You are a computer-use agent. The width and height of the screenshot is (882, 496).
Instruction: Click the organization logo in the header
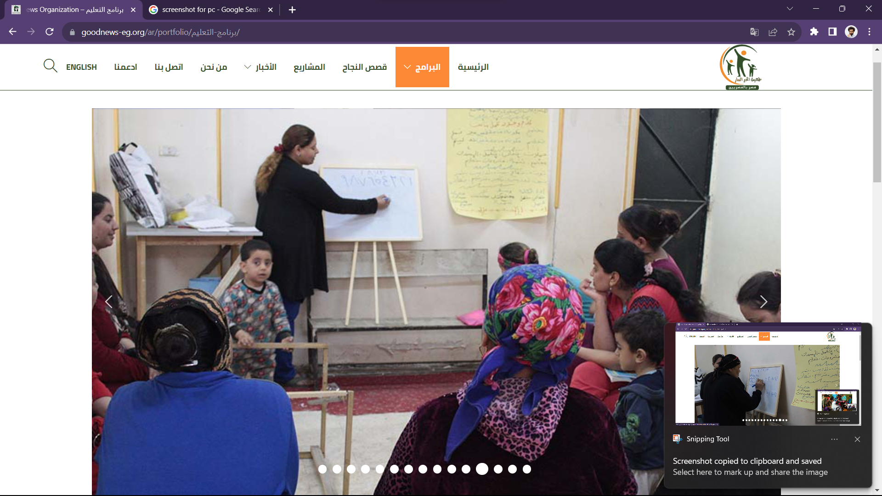(741, 67)
